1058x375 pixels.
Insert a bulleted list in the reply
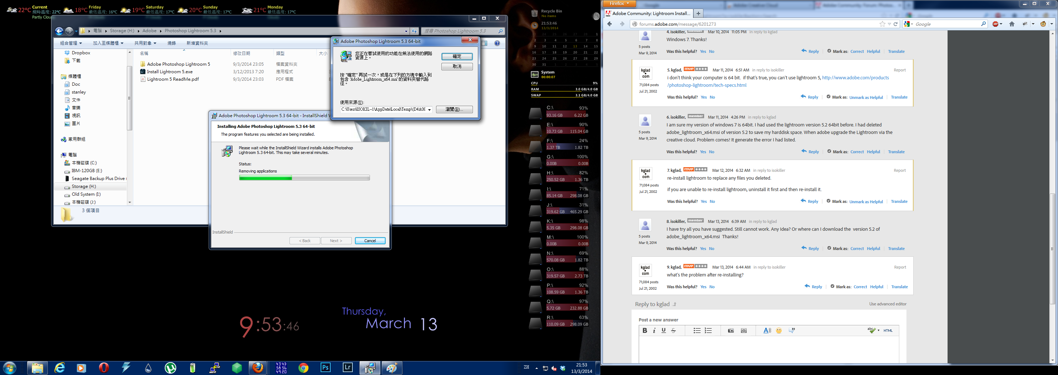pos(697,331)
